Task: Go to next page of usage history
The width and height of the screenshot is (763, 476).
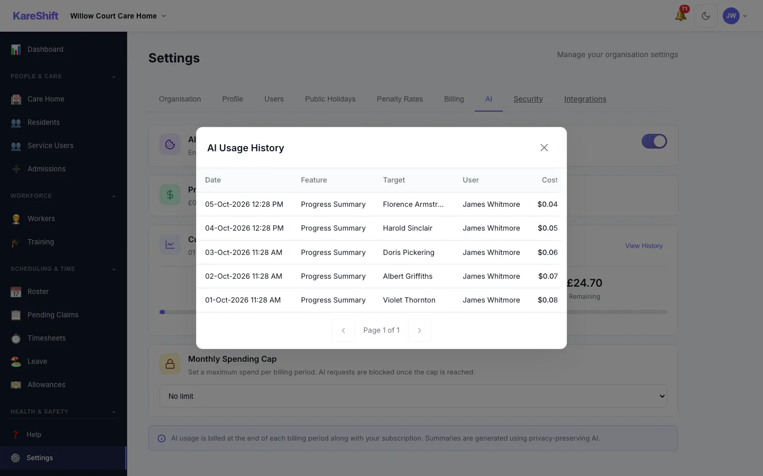Action: coord(420,331)
